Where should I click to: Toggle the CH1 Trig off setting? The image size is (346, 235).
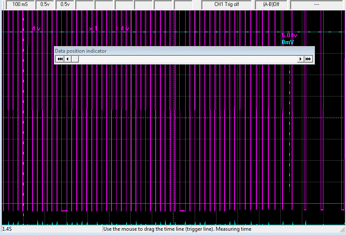[226, 4]
